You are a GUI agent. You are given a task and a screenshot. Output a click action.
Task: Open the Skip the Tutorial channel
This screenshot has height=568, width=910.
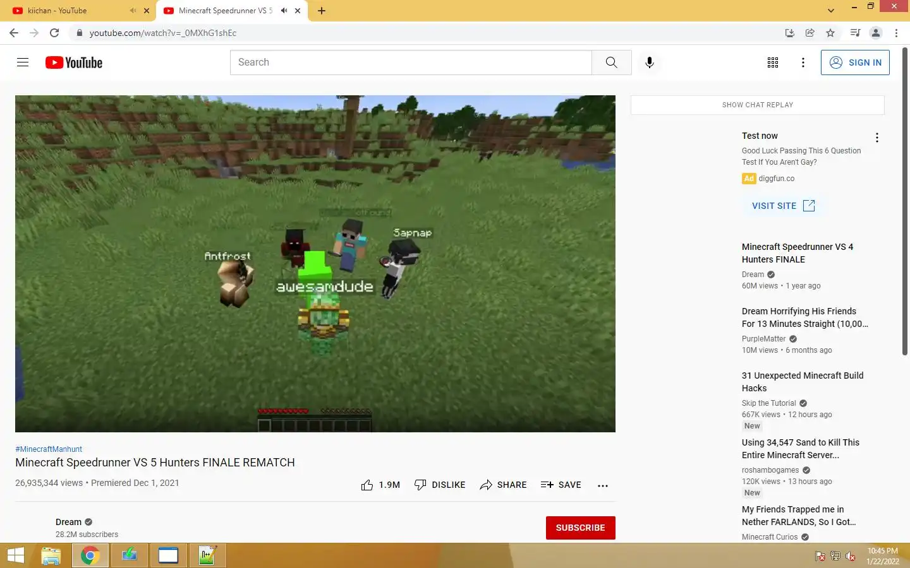click(x=769, y=403)
